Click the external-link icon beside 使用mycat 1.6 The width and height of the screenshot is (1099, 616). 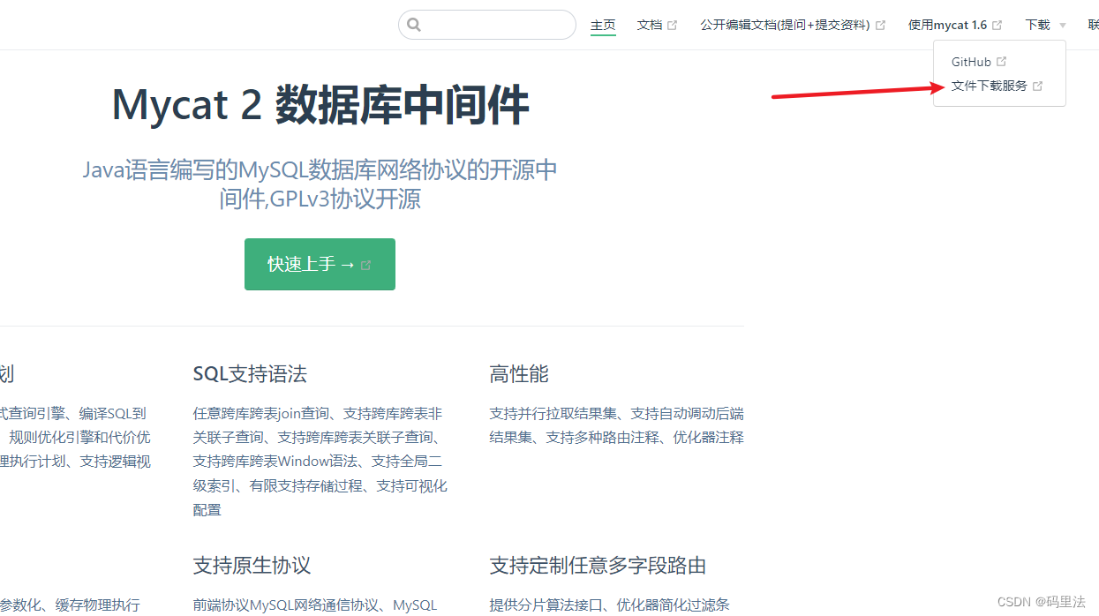997,24
